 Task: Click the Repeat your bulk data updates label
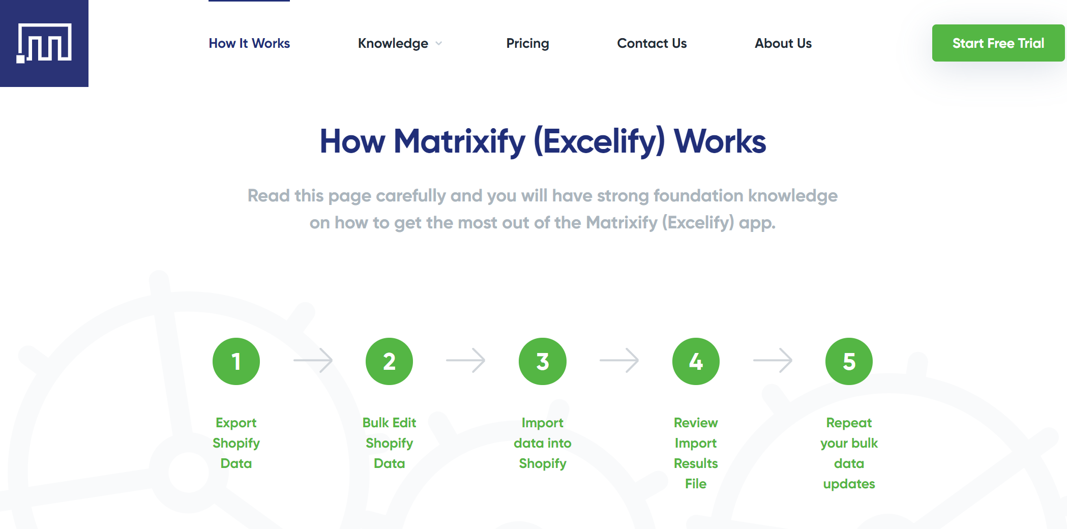coord(848,453)
